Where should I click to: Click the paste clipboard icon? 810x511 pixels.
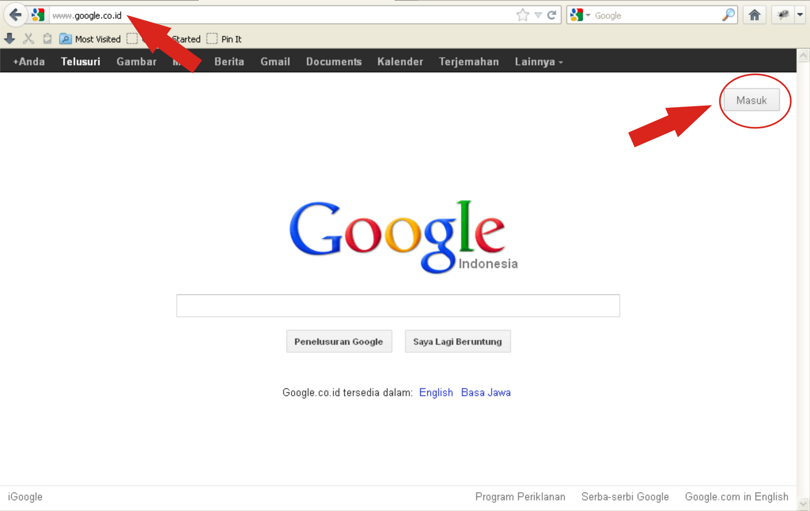coord(47,38)
